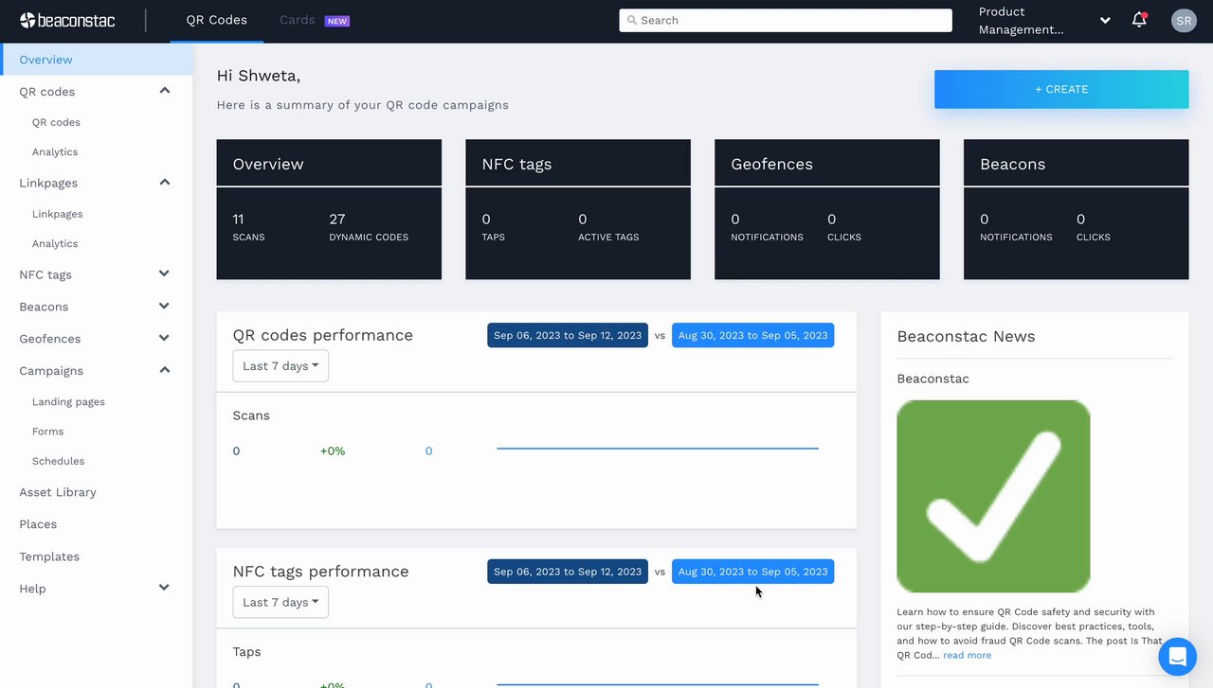Image resolution: width=1213 pixels, height=688 pixels.
Task: Click the '0 ACTIVE TAGS' value
Action: (x=608, y=227)
